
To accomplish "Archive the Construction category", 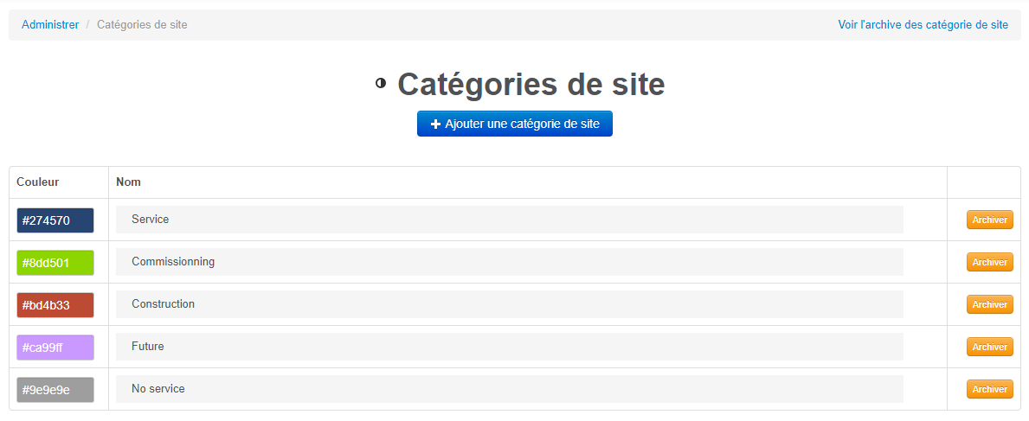I will point(989,304).
